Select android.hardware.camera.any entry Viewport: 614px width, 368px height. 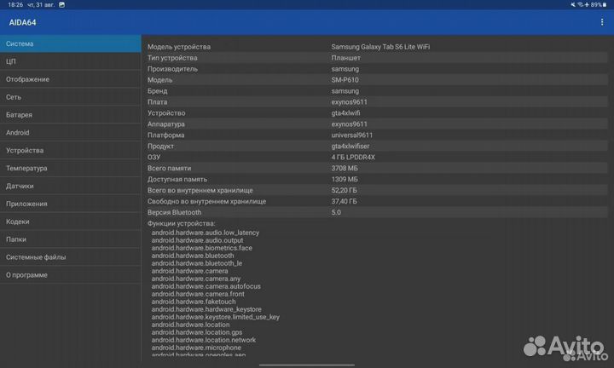tap(196, 279)
